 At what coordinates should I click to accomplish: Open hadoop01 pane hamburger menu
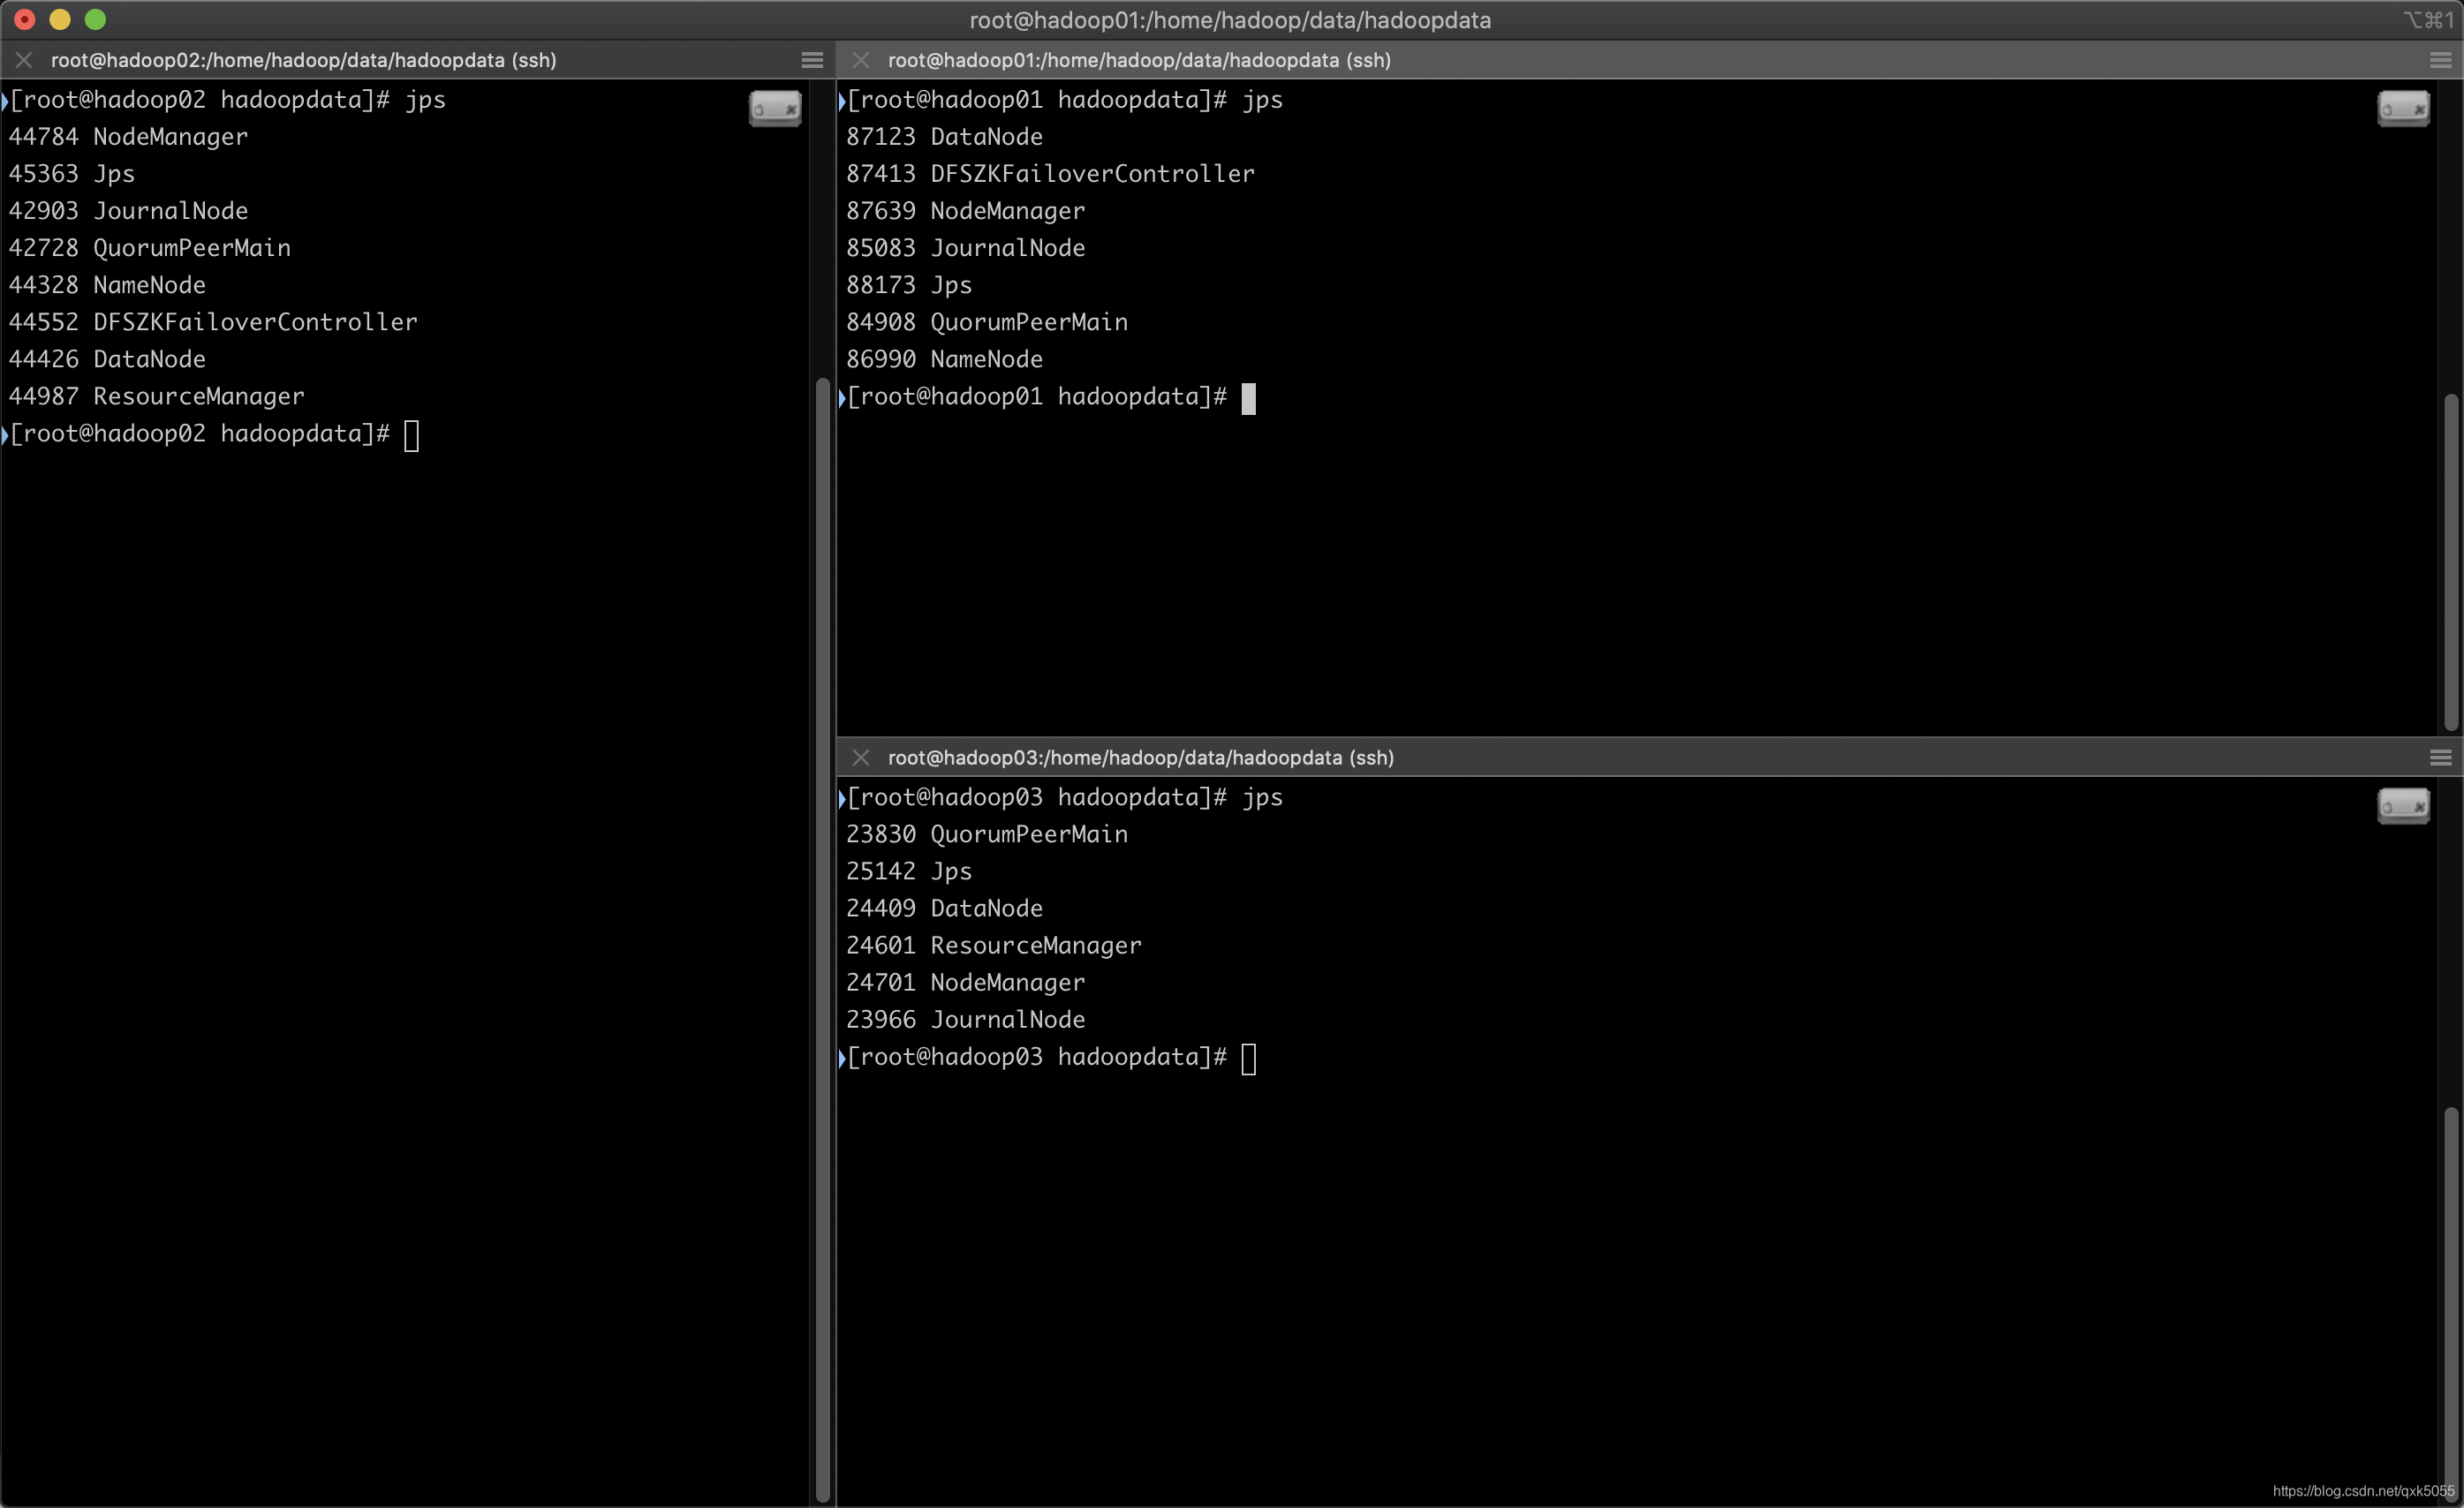point(2440,60)
